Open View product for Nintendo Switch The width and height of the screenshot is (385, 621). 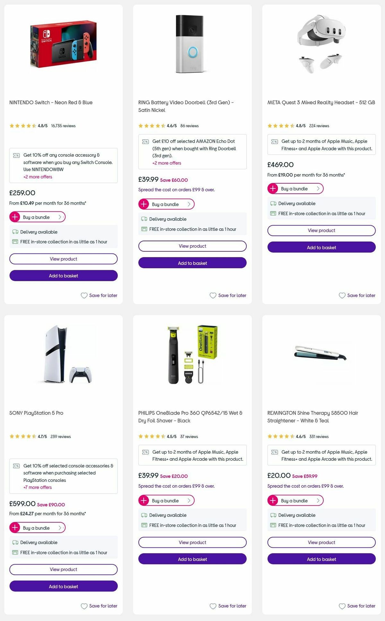pos(63,259)
